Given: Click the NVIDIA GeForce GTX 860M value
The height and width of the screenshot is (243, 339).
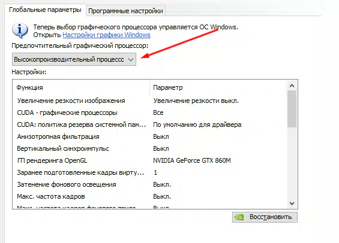Looking at the screenshot, I should coord(192,160).
